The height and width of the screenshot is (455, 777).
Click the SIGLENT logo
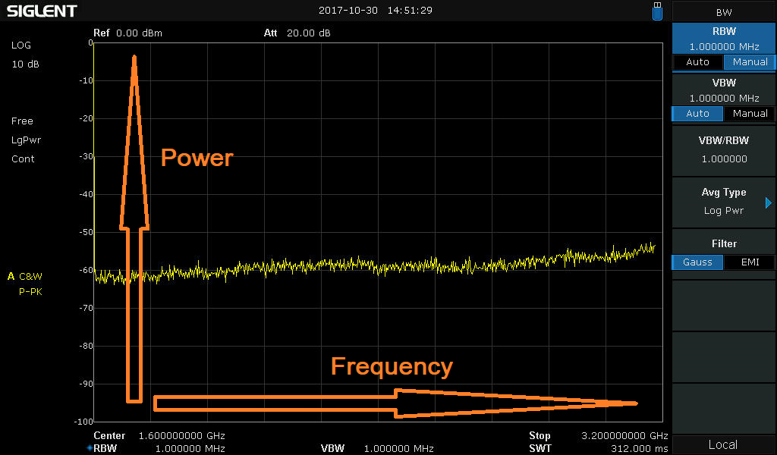click(42, 11)
